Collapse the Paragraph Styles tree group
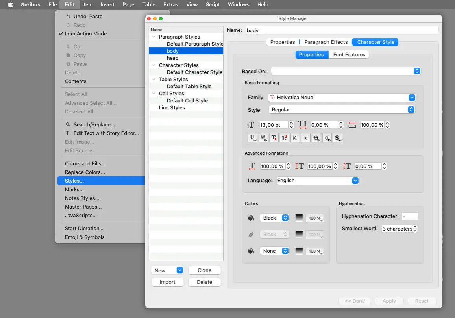455x318 pixels. click(154, 37)
